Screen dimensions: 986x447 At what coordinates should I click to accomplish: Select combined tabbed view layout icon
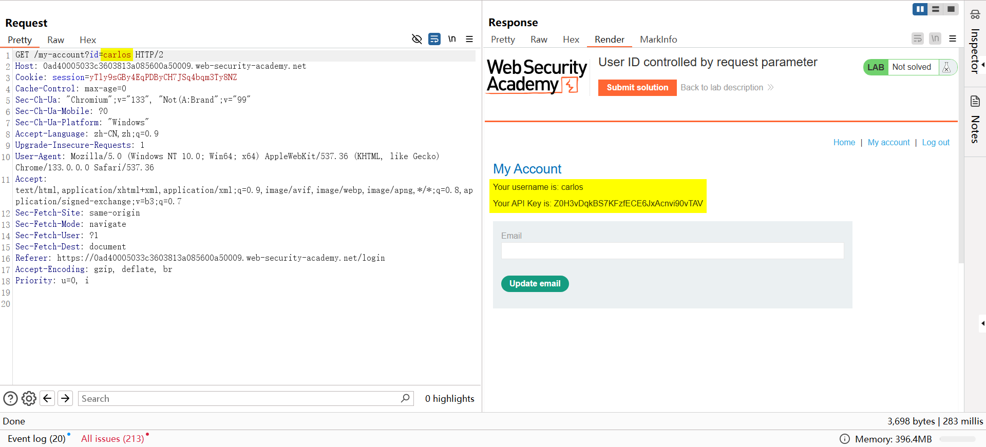pyautogui.click(x=951, y=9)
